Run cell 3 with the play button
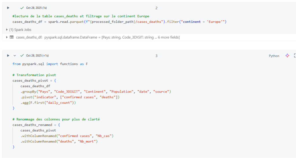 8,56
